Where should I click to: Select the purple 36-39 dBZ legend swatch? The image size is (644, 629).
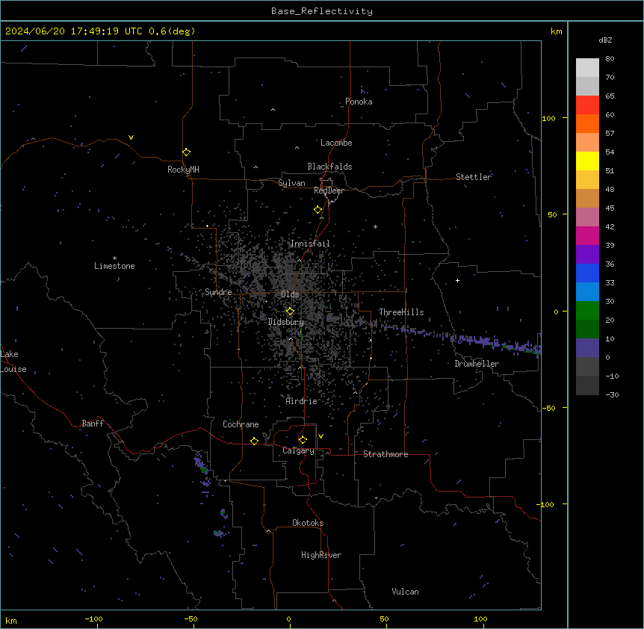587,255
